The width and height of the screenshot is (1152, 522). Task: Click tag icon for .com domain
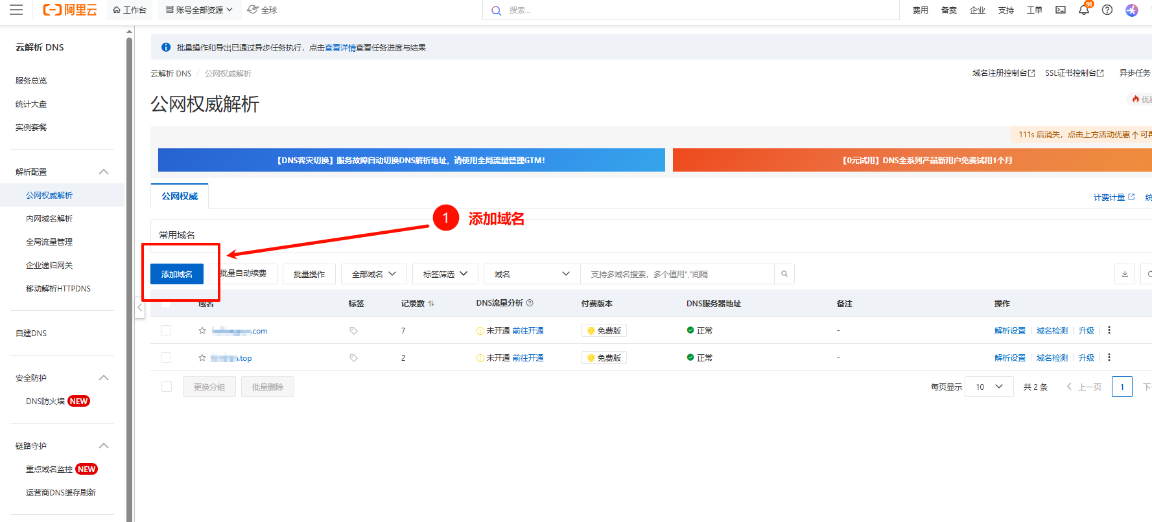pos(353,331)
